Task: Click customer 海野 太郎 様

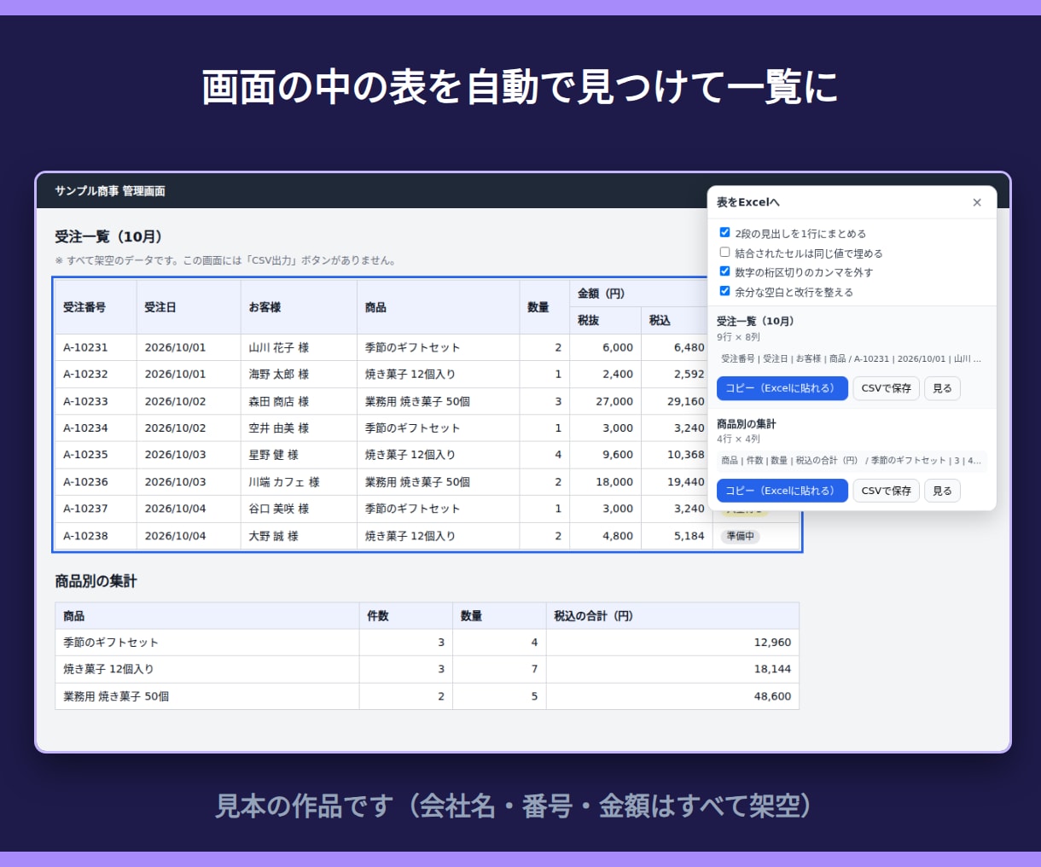Action: click(279, 374)
